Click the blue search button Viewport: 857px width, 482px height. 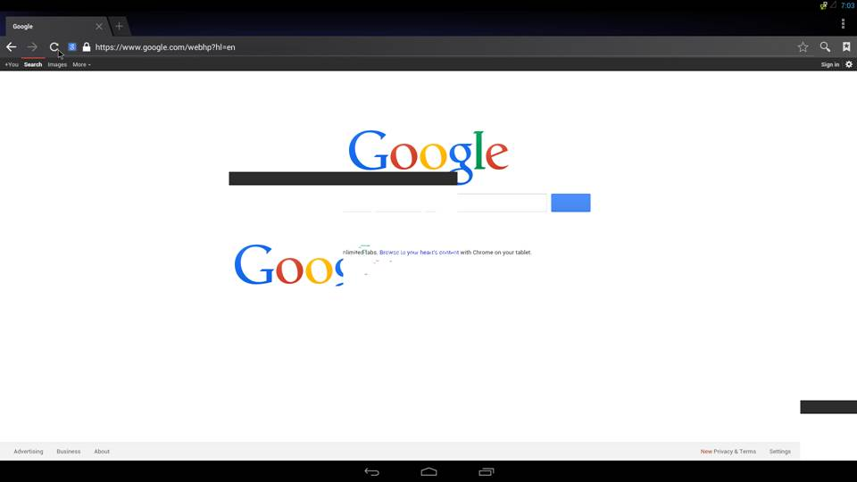point(570,203)
